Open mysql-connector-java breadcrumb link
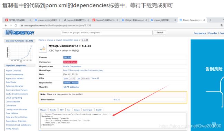 [67, 40]
